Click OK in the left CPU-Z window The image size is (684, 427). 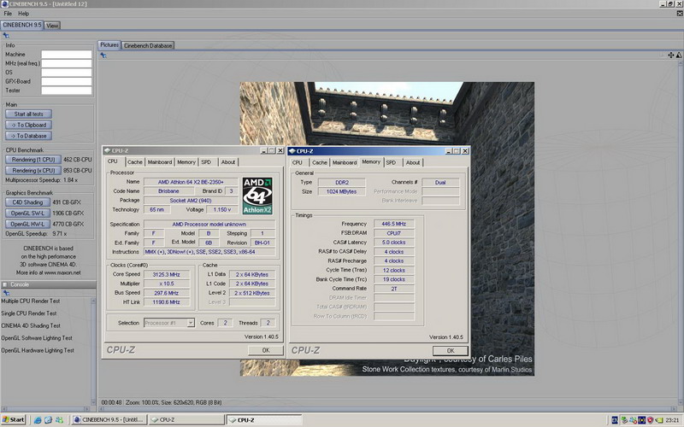(266, 350)
